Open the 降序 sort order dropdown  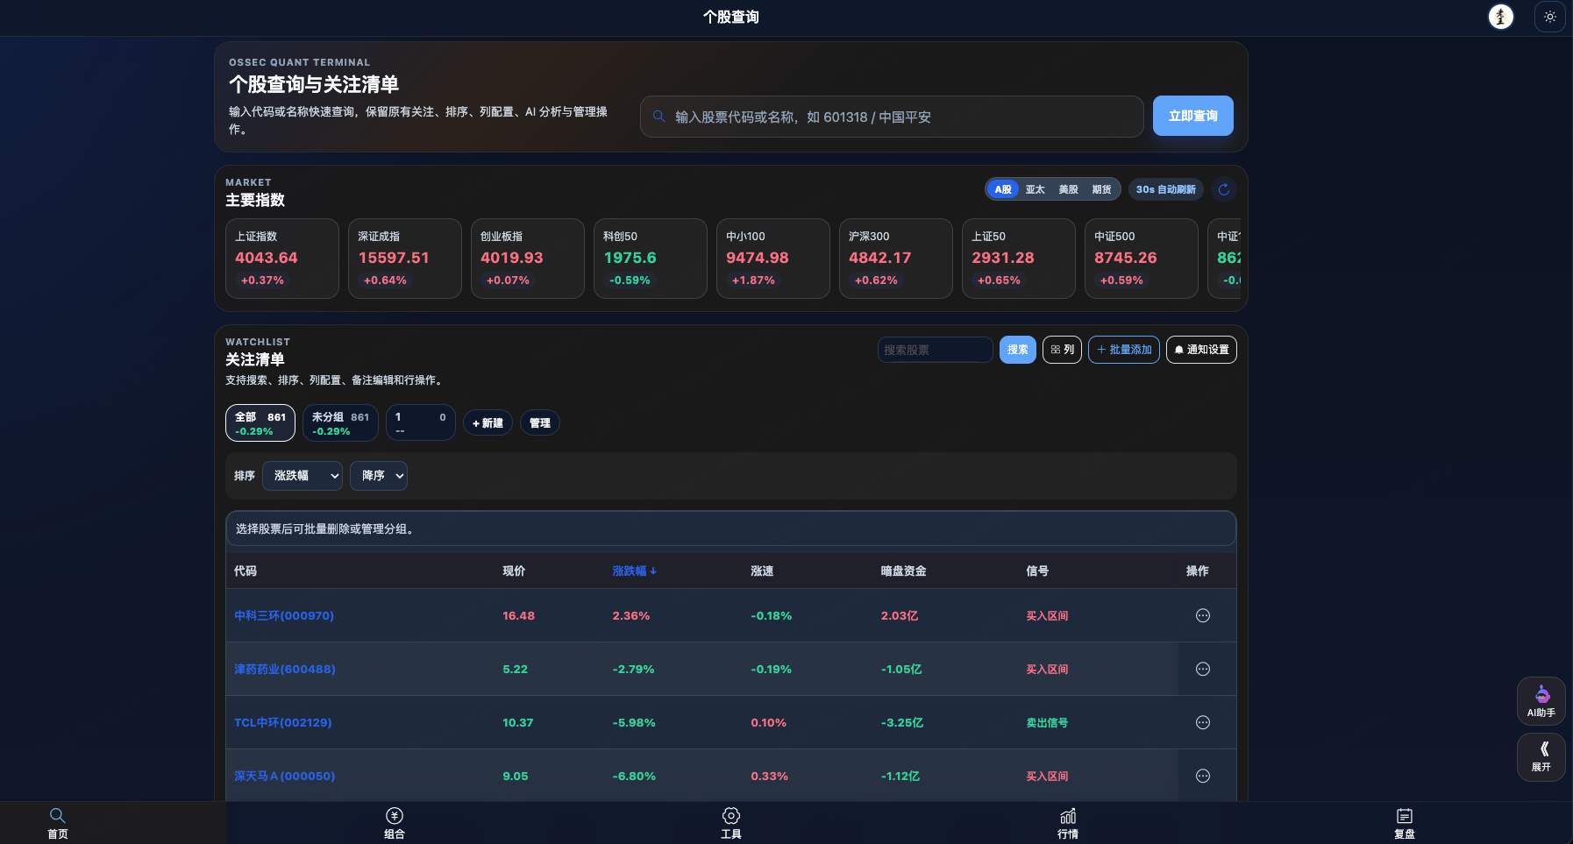379,476
